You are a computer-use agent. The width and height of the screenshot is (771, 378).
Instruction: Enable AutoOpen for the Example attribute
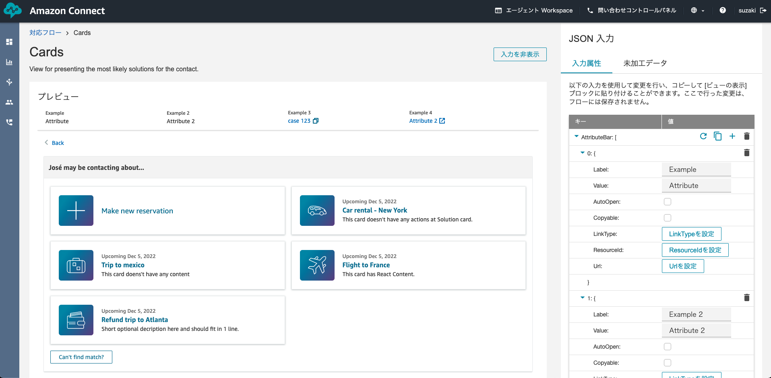point(668,202)
